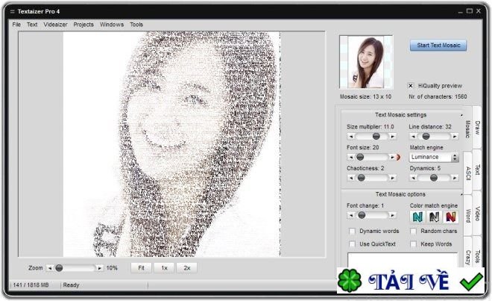Viewport: 492px width, 301px height.
Task: Select the cyan N color match engine
Action: click(417, 217)
